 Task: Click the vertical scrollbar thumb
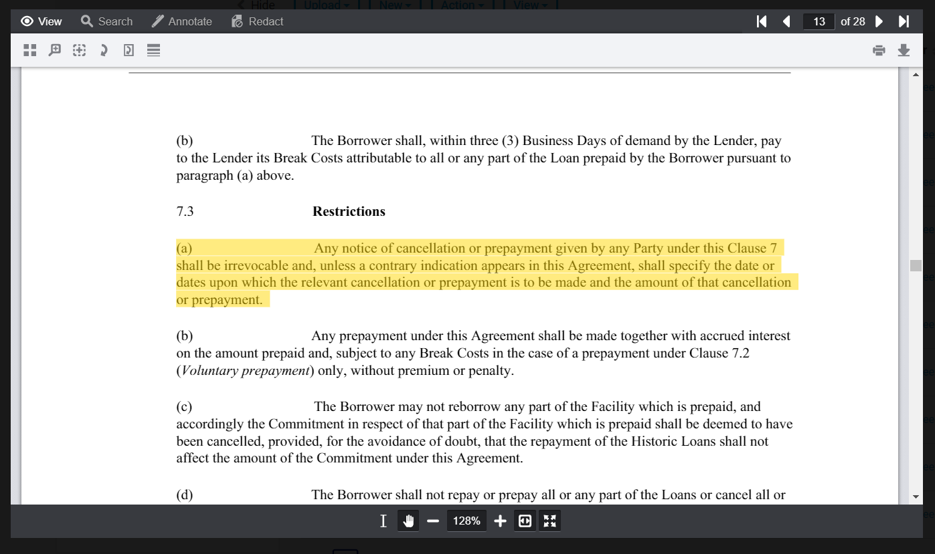(916, 266)
